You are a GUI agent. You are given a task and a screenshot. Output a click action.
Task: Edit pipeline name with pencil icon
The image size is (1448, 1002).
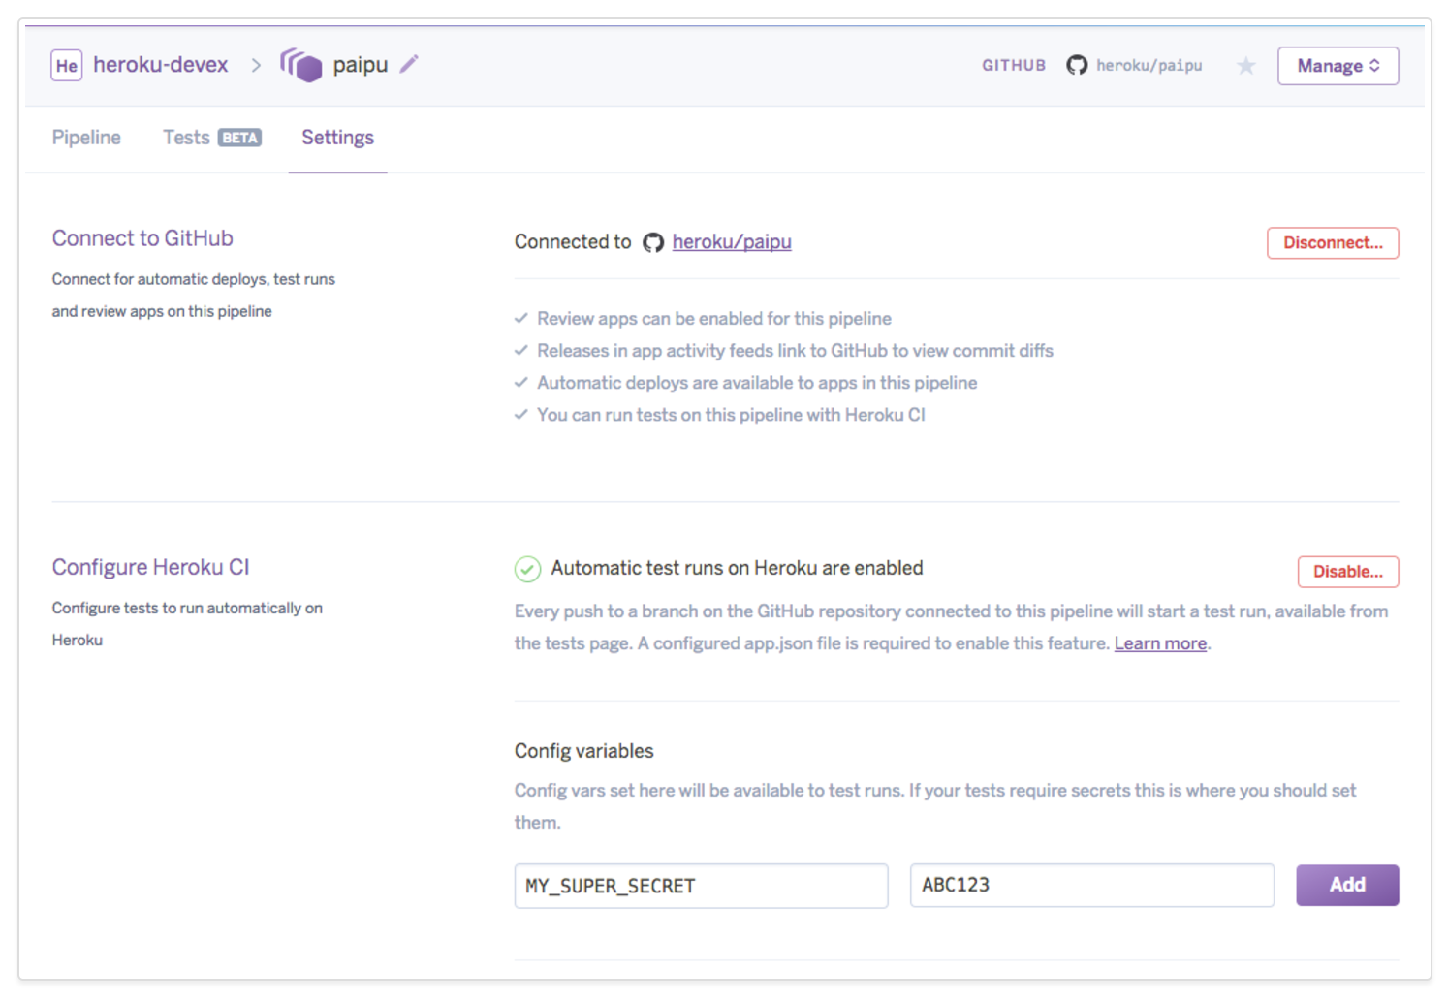[x=409, y=64]
